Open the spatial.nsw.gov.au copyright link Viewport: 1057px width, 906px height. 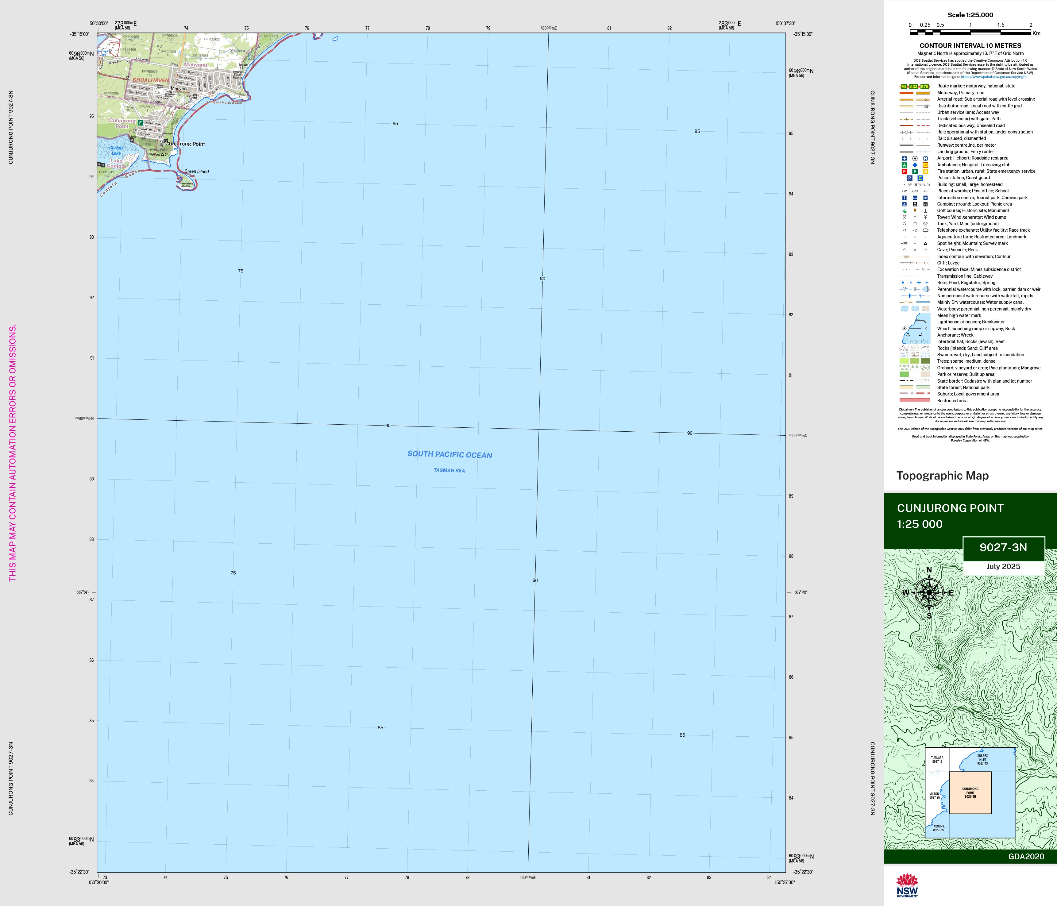point(994,77)
